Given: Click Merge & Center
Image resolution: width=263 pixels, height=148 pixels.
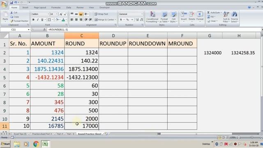Looking at the screenshot, I should pyautogui.click(x=104, y=20).
